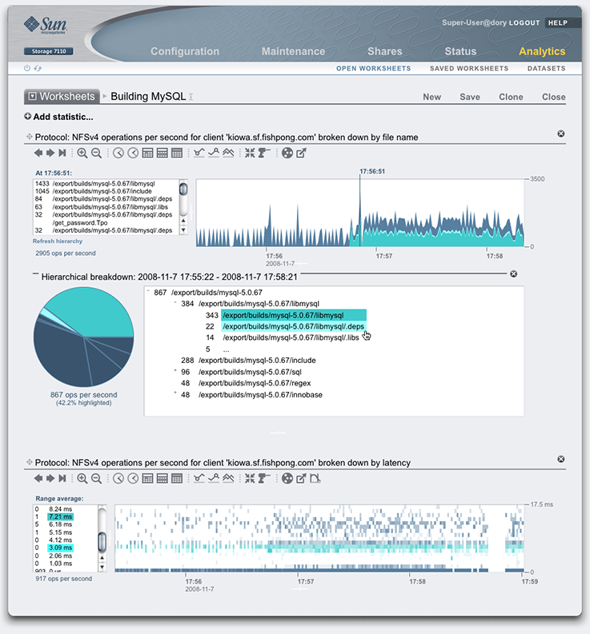Toggle mountain line graph view on file name graph
590x634 pixels.
coord(228,153)
